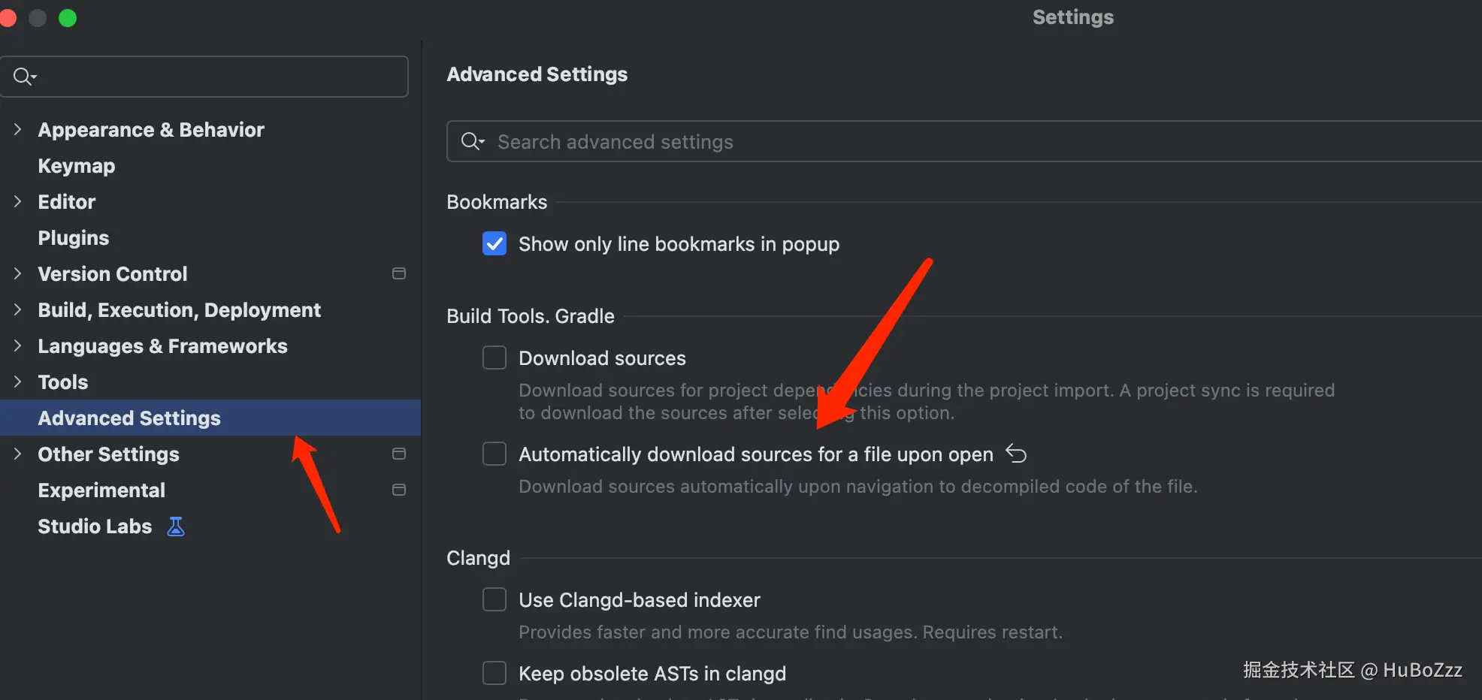Expand the Appearance & Behavior section

tap(17, 130)
